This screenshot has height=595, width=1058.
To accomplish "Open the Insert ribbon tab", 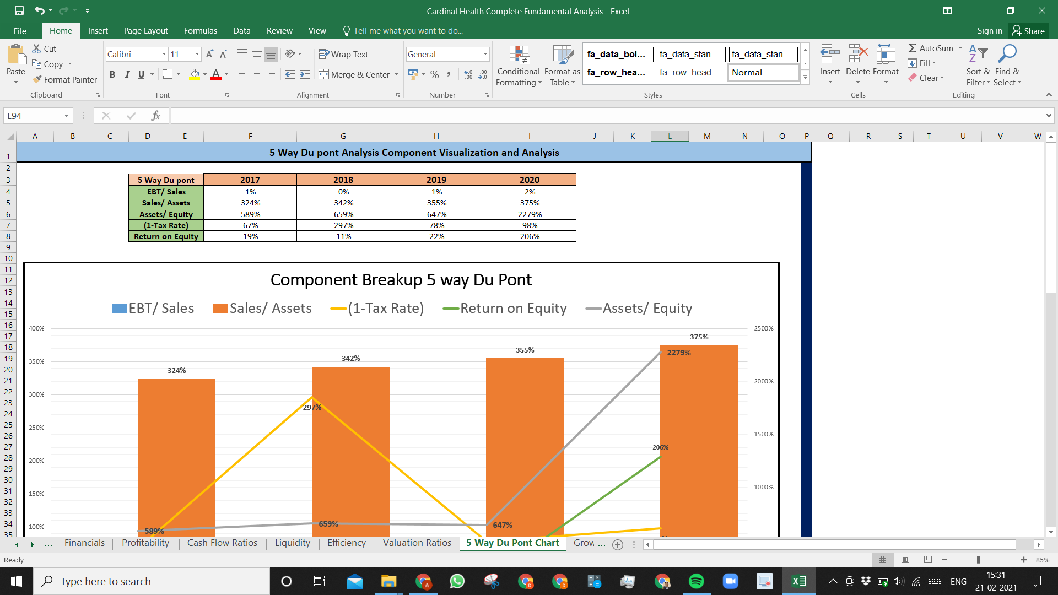I will [98, 31].
